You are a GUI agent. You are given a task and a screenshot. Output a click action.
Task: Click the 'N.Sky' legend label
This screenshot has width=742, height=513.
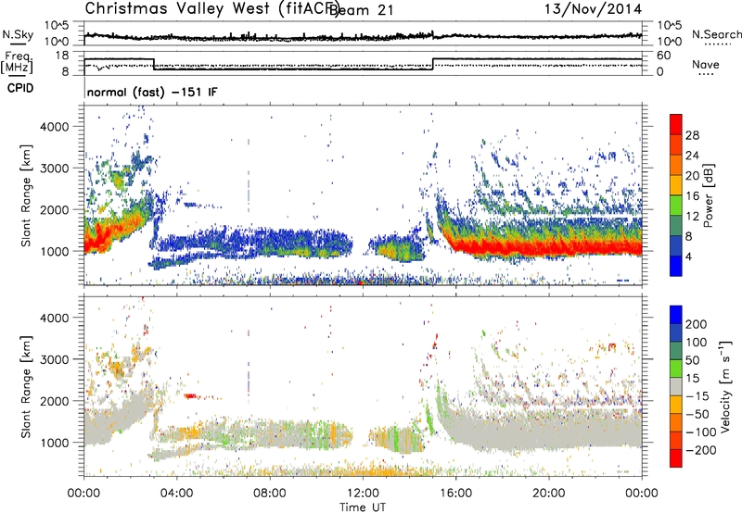click(18, 34)
